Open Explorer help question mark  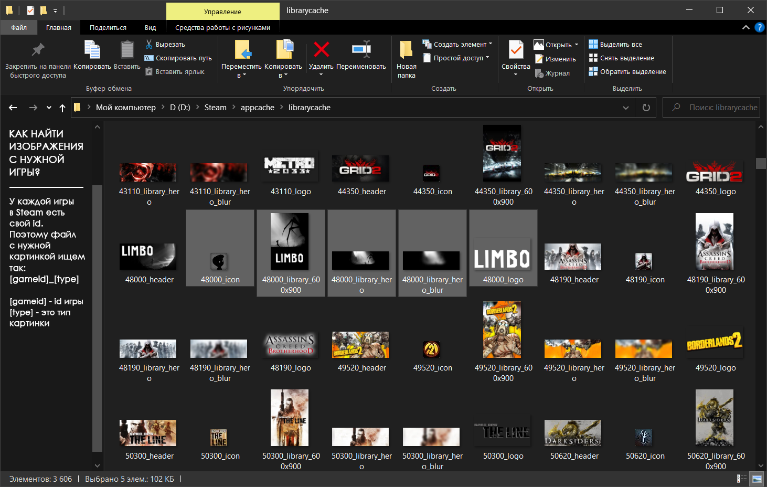pyautogui.click(x=759, y=27)
